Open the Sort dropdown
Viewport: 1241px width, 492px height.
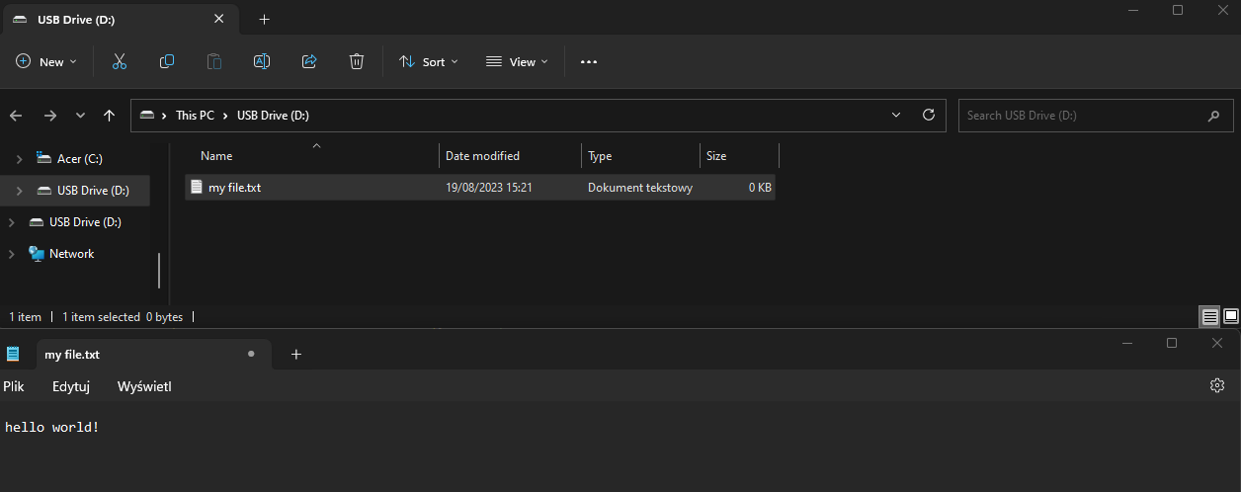[429, 61]
